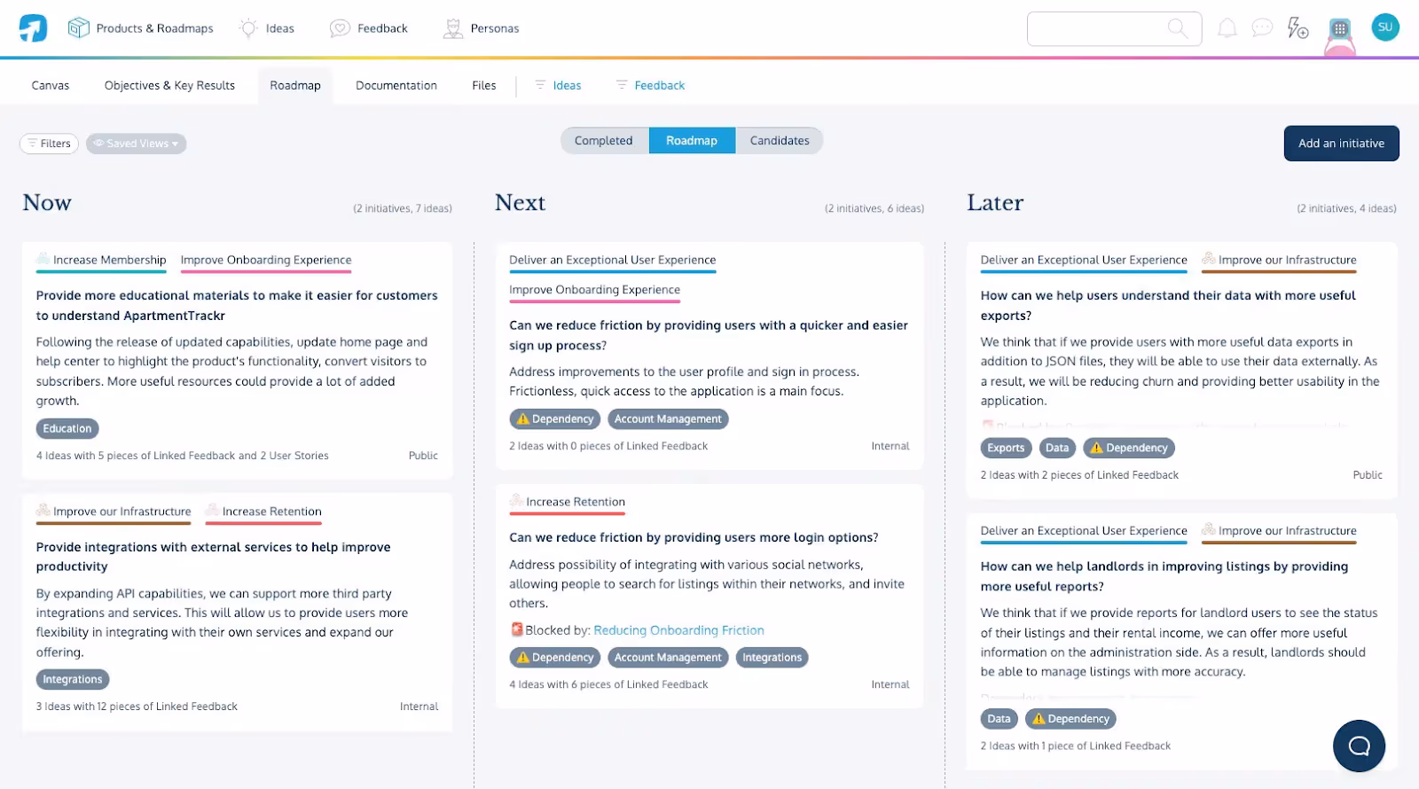1419x789 pixels.
Task: Go to Ideas in top navigation
Action: coord(280,28)
